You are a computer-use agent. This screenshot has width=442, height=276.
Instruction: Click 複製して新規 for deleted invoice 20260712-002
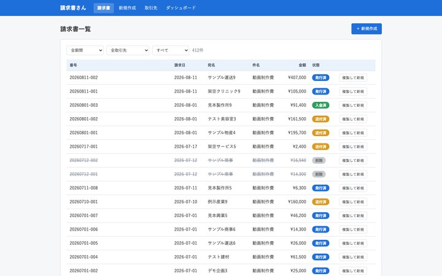(353, 161)
